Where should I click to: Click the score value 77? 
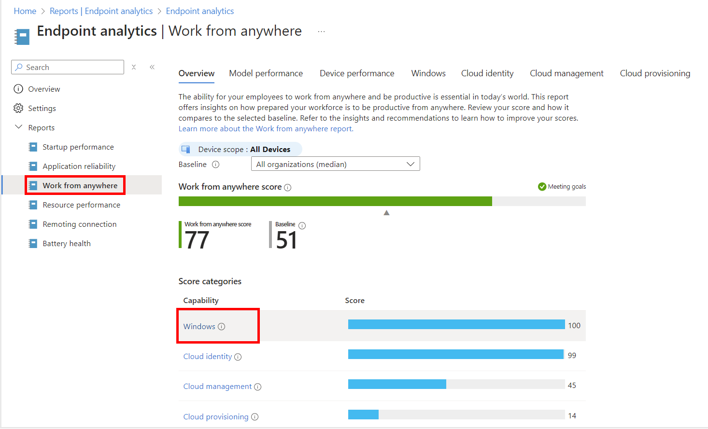pos(197,240)
